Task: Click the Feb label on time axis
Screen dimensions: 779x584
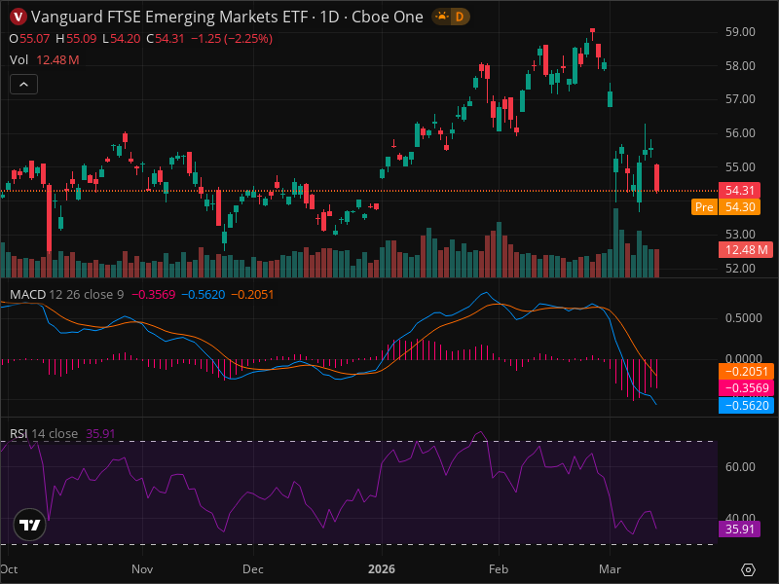Action: pos(499,569)
